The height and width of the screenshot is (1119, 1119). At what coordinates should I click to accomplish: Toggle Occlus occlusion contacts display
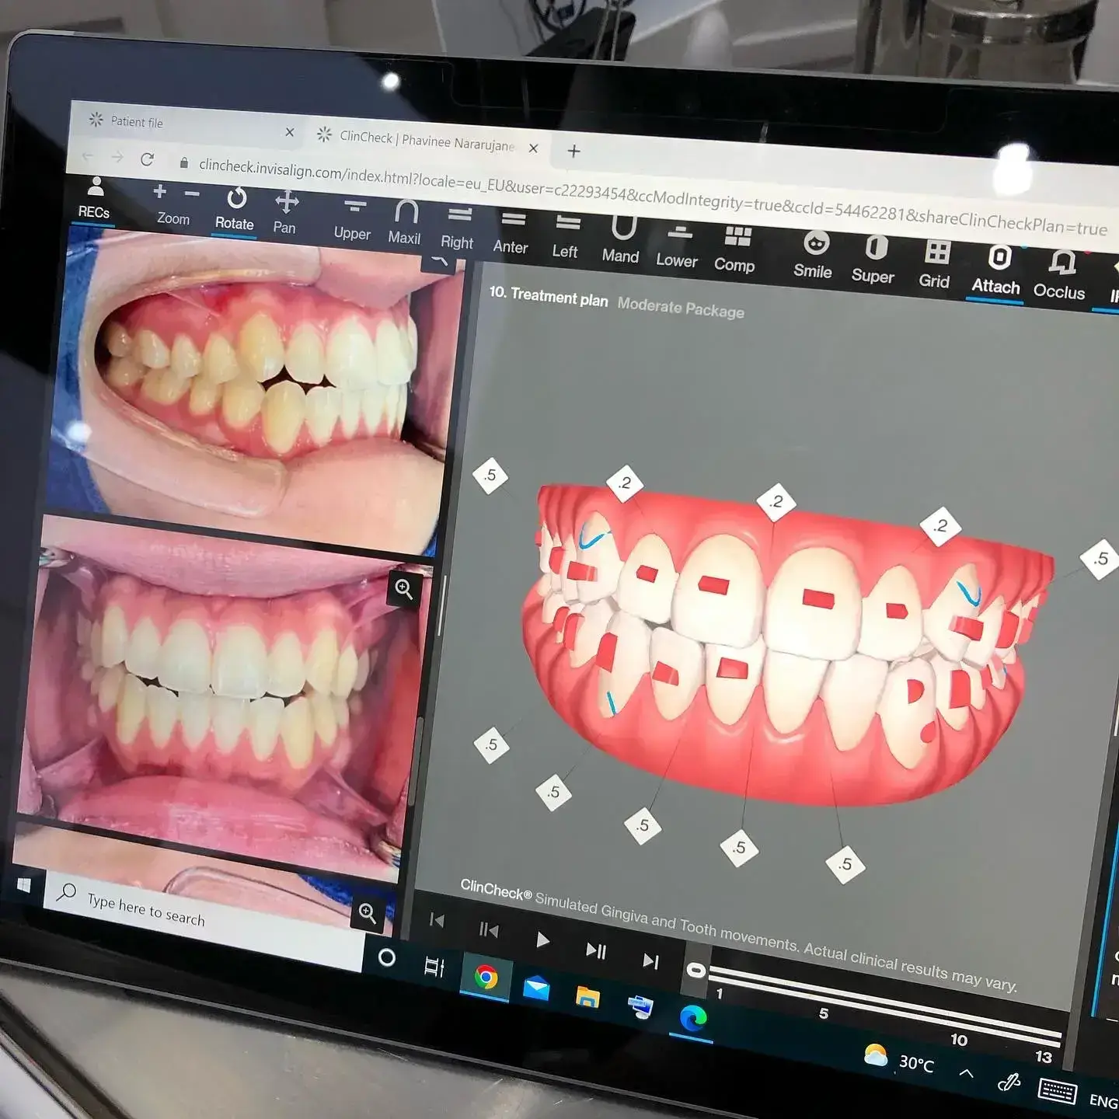[1060, 274]
